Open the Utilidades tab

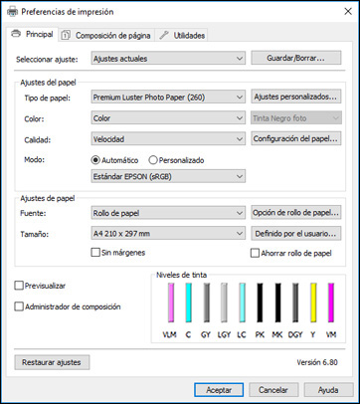point(182,35)
